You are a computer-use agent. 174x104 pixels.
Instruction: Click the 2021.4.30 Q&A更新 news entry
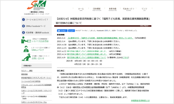[88, 45]
